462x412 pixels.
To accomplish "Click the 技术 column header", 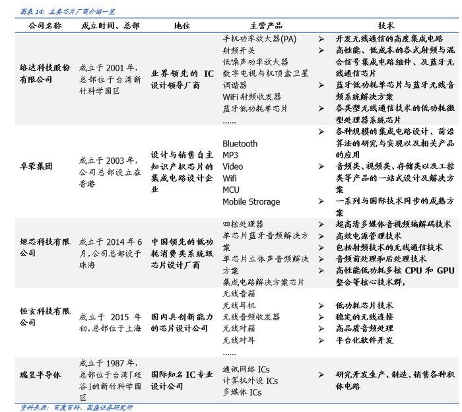I will click(386, 26).
